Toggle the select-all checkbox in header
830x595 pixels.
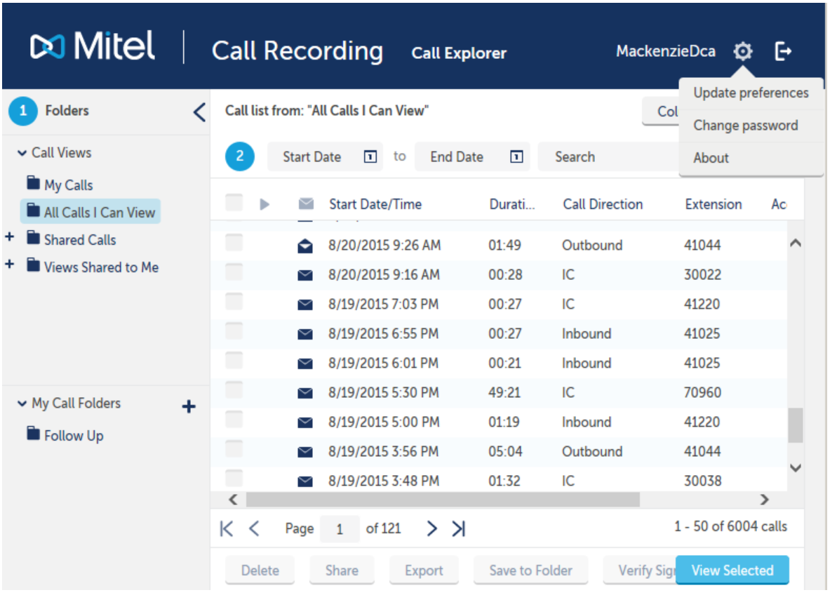[x=234, y=203]
